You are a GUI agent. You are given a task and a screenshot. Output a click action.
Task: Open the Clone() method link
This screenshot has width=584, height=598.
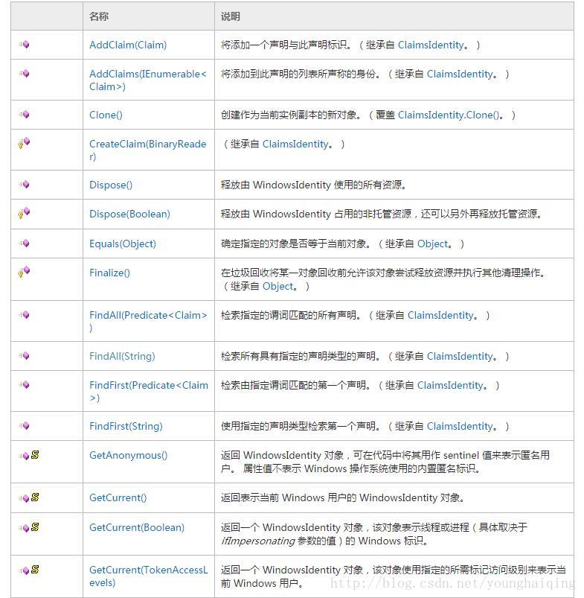tap(106, 115)
